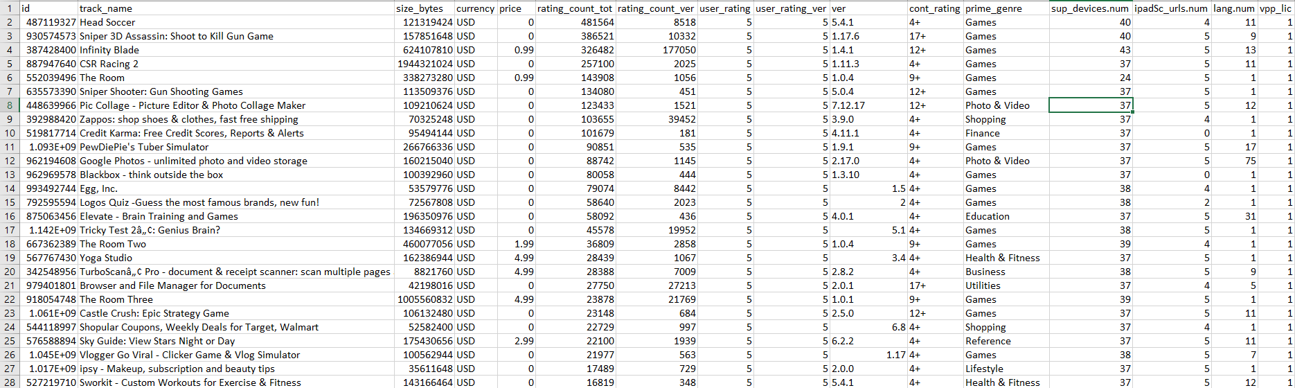
Task: Select the 'Reference' genre cell
Action: pos(1006,341)
